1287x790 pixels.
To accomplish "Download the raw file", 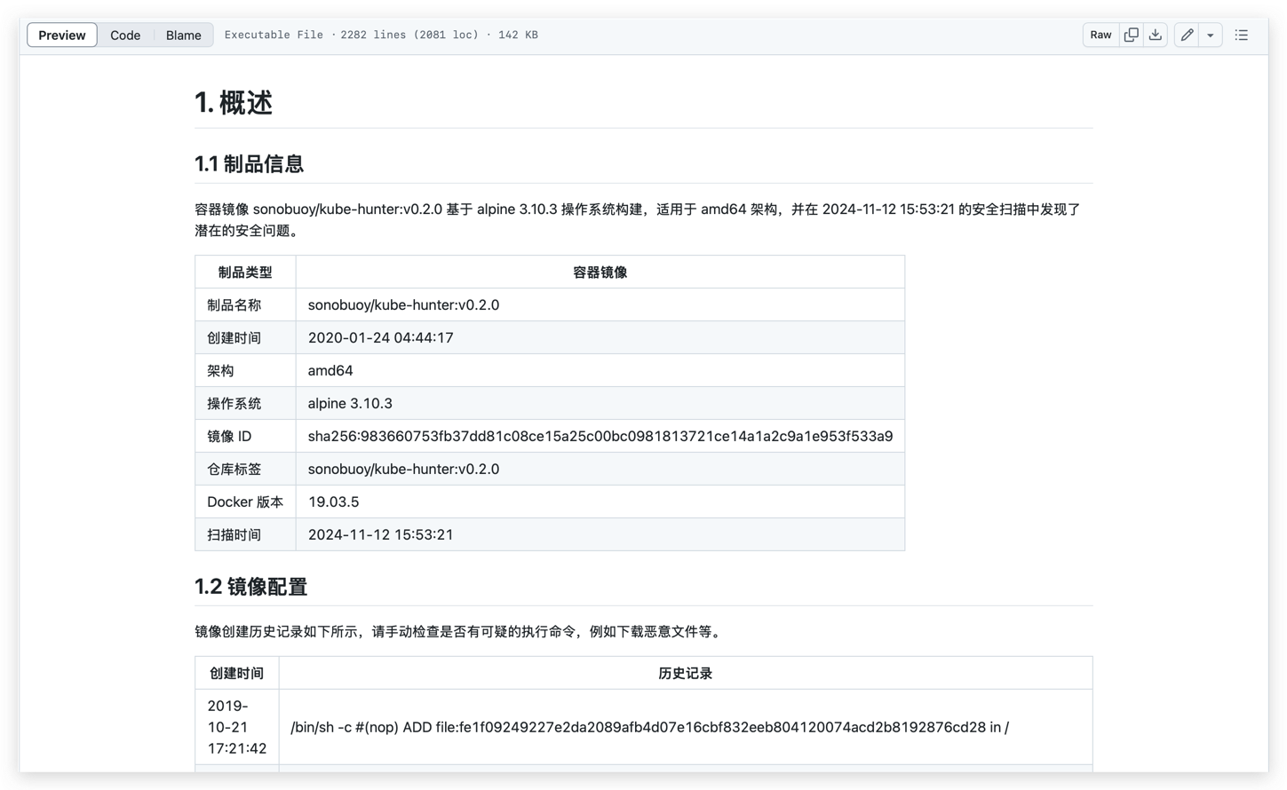I will [1155, 36].
